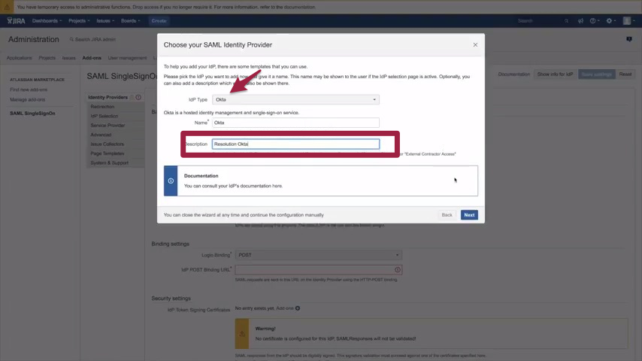Click Search JIRA admin field

pos(95,39)
